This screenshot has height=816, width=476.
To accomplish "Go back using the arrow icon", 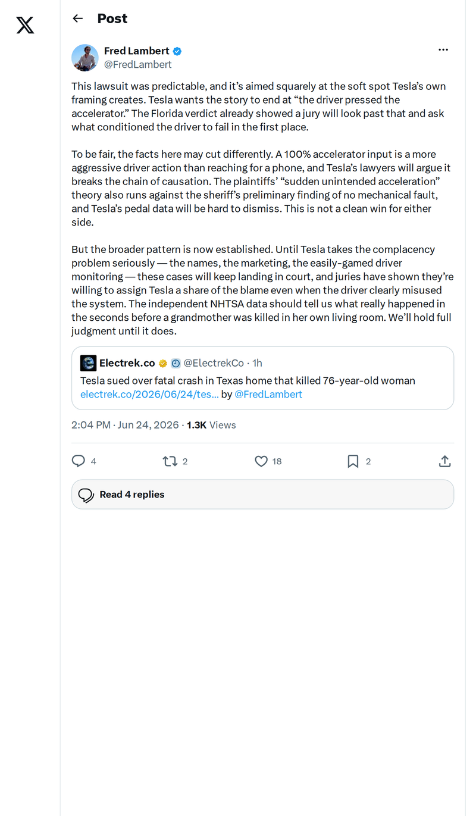I will point(77,18).
